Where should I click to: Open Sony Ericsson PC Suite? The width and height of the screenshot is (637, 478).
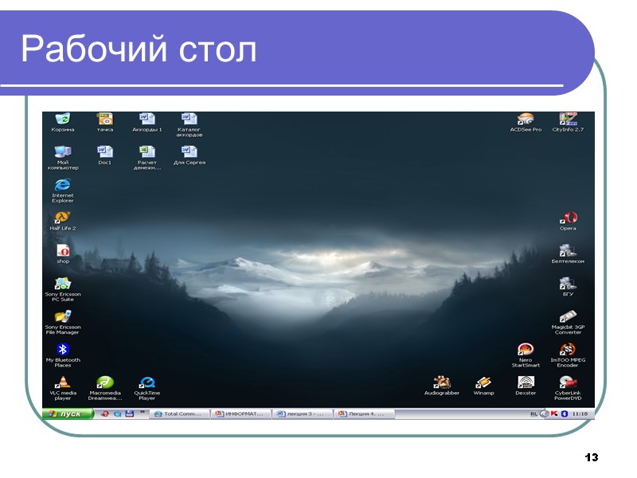pyautogui.click(x=63, y=282)
